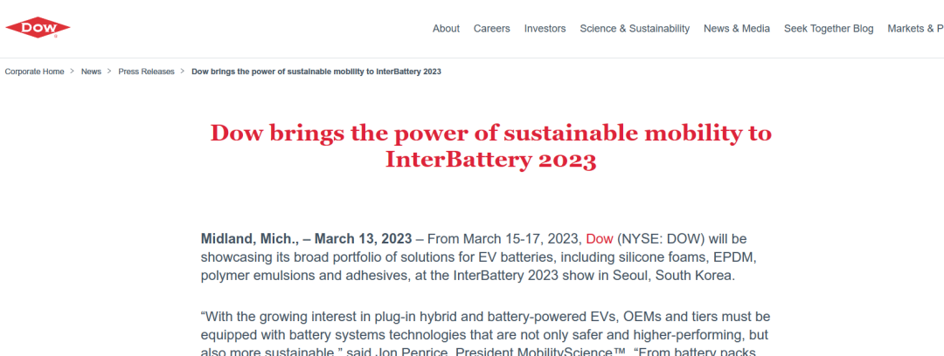The width and height of the screenshot is (944, 356).
Task: Open News & Media menu
Action: pos(737,28)
